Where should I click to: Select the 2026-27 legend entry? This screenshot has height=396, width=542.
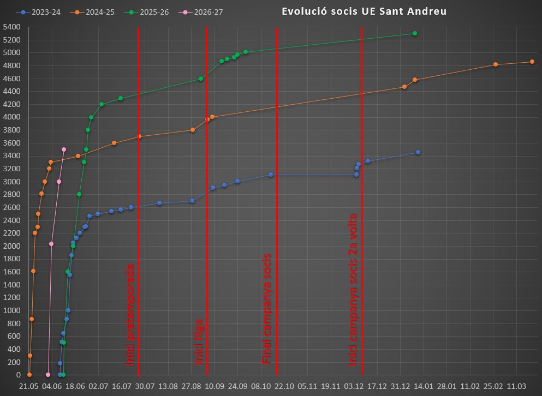pyautogui.click(x=201, y=12)
